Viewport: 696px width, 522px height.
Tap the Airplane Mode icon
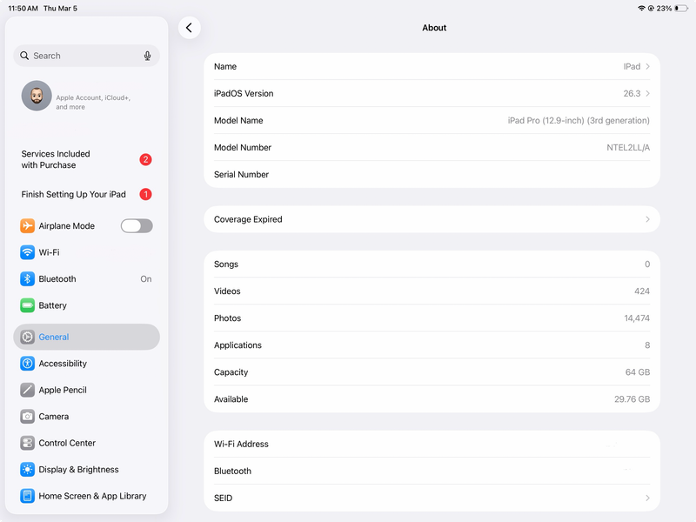(27, 225)
